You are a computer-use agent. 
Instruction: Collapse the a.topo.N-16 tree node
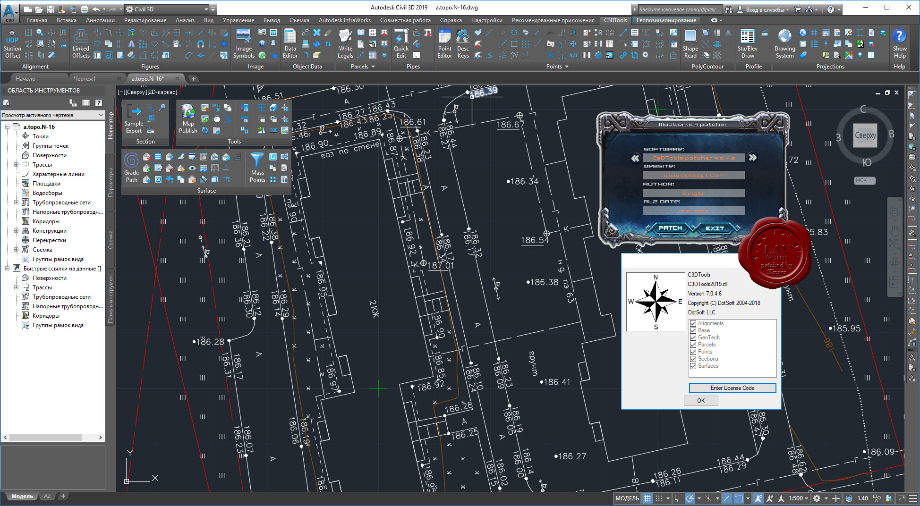(7, 127)
